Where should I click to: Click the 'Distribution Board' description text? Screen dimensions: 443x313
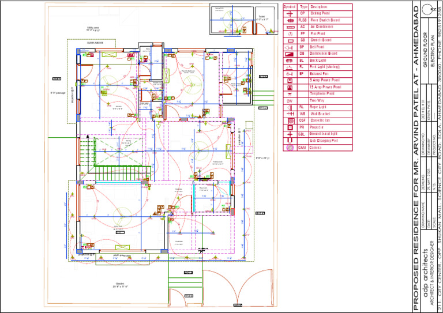pos(324,54)
